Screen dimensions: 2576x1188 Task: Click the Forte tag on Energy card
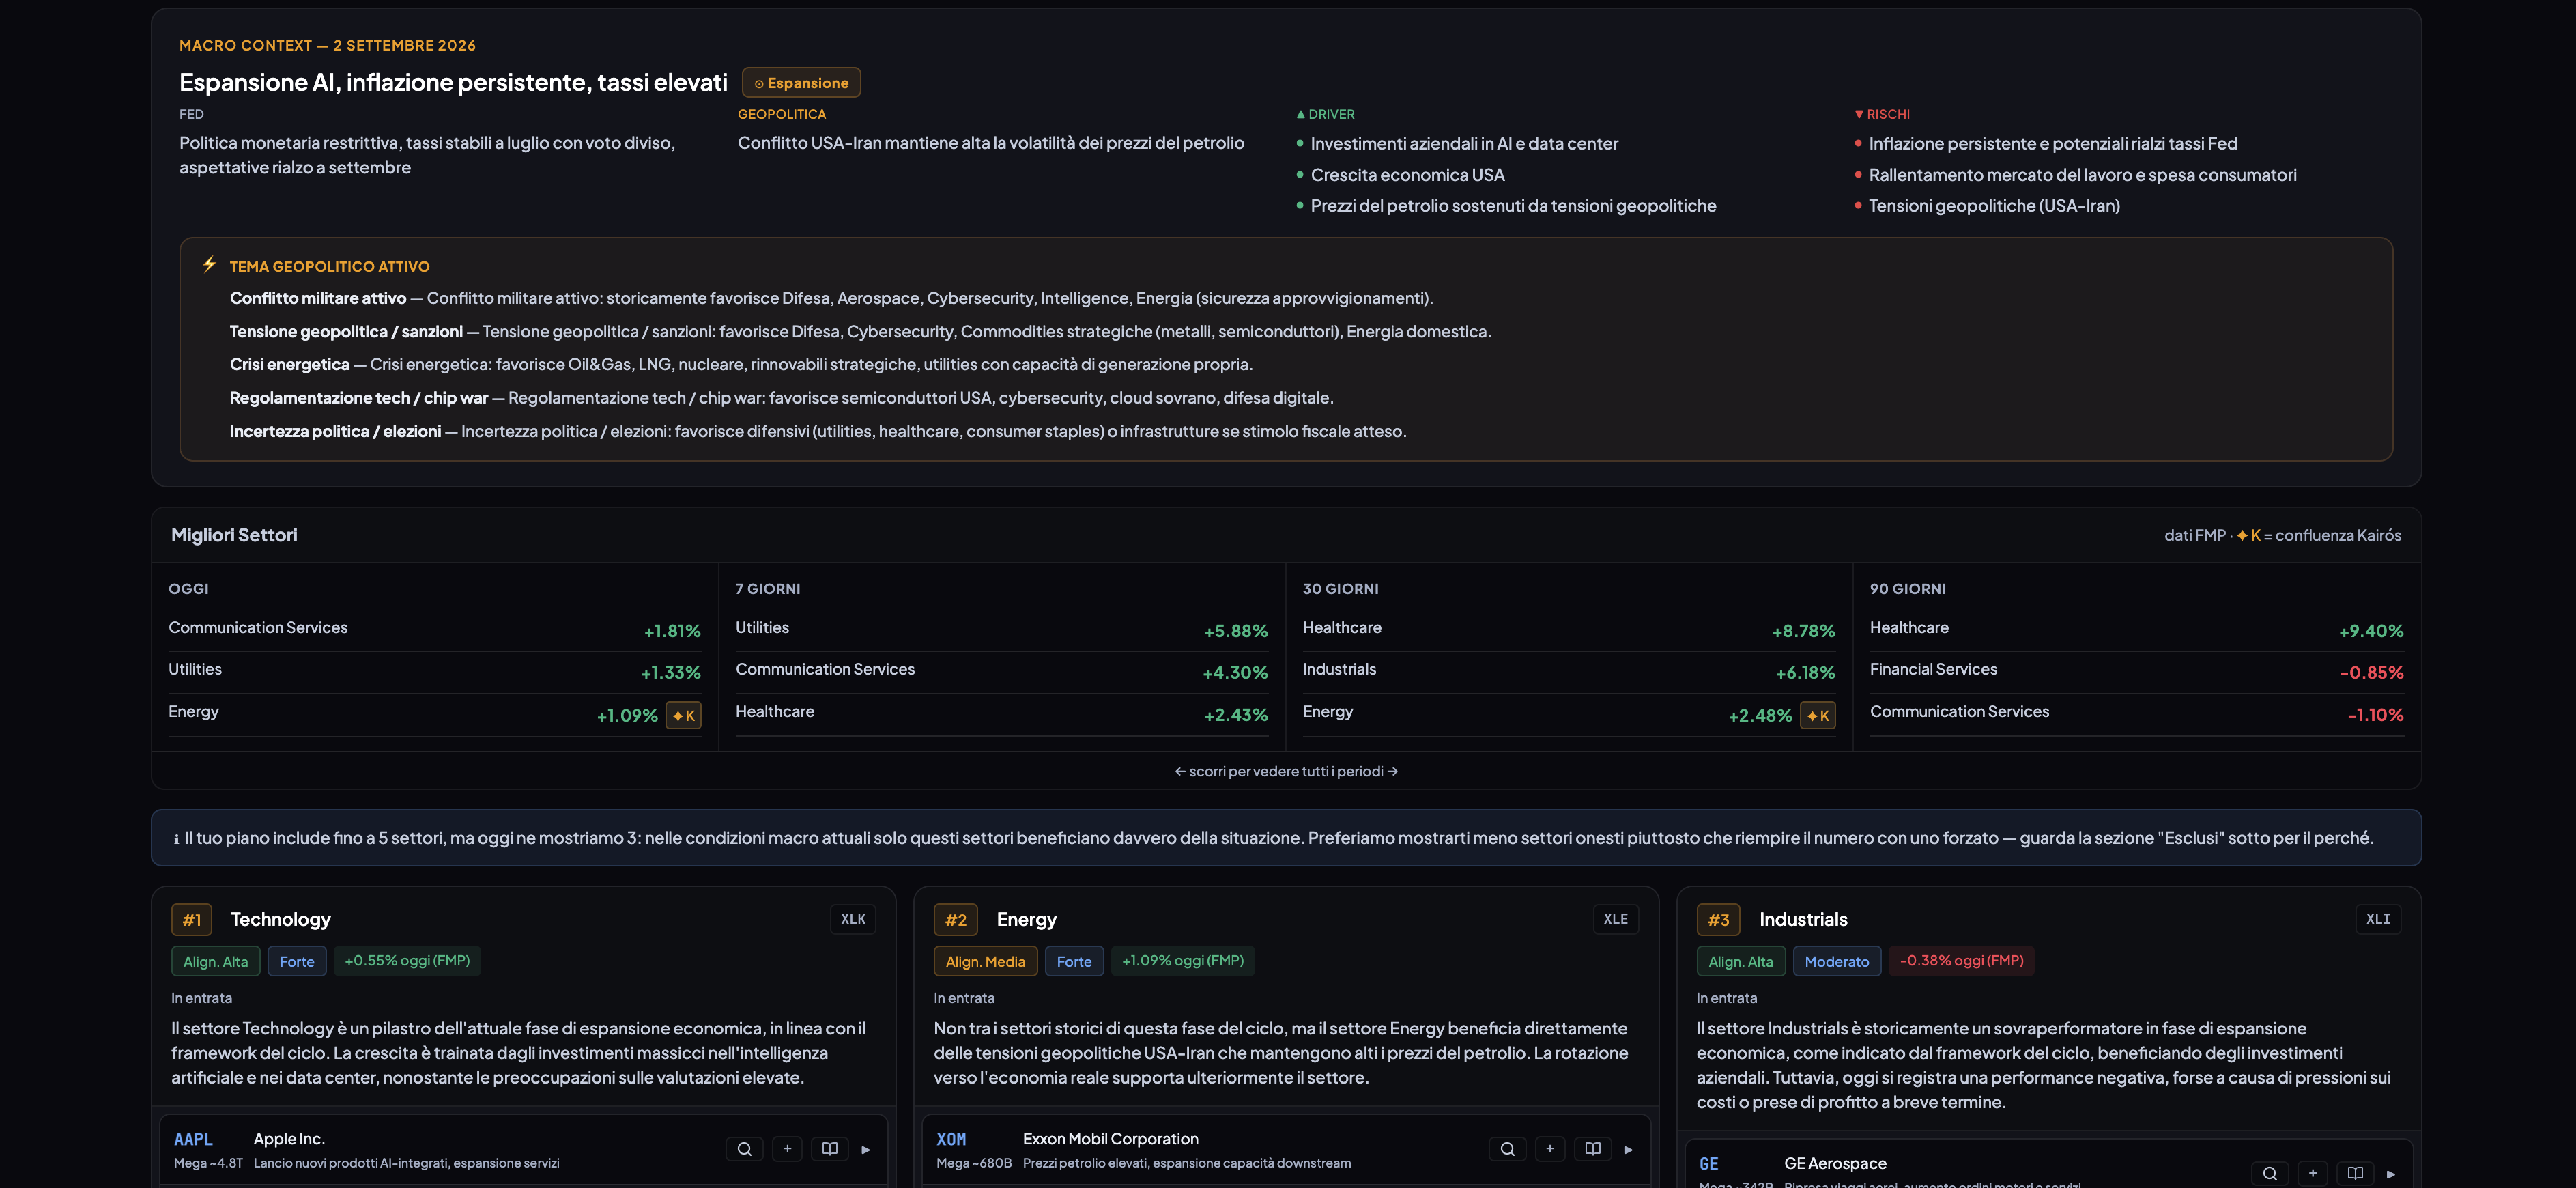(x=1074, y=961)
